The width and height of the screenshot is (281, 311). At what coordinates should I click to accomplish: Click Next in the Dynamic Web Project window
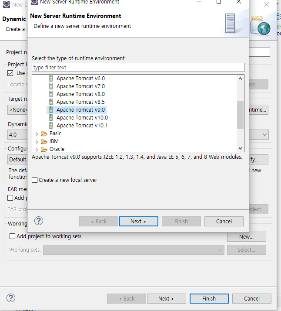point(166,298)
